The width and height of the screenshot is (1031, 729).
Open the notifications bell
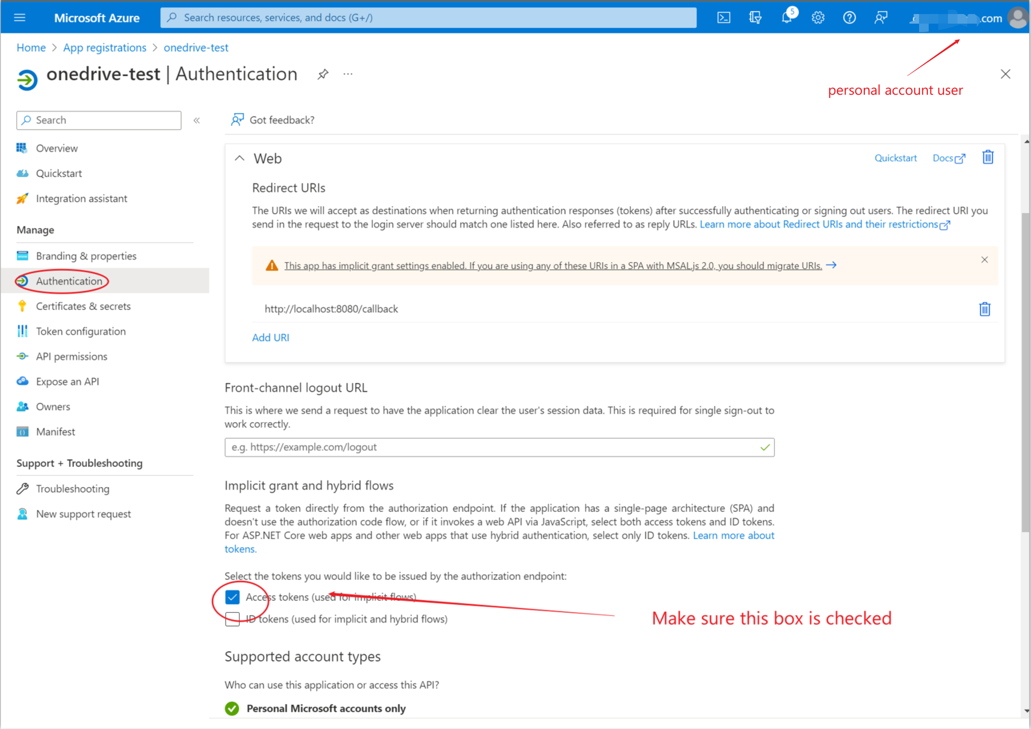[787, 18]
